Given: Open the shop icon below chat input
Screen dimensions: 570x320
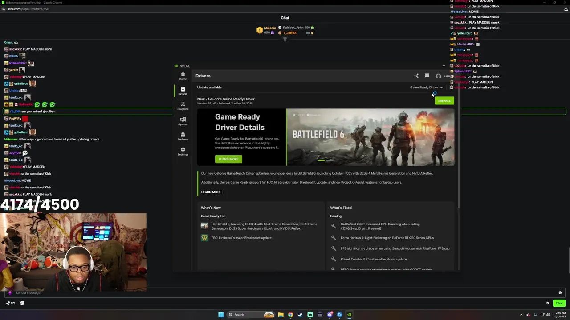Looking at the screenshot, I should click(22, 303).
